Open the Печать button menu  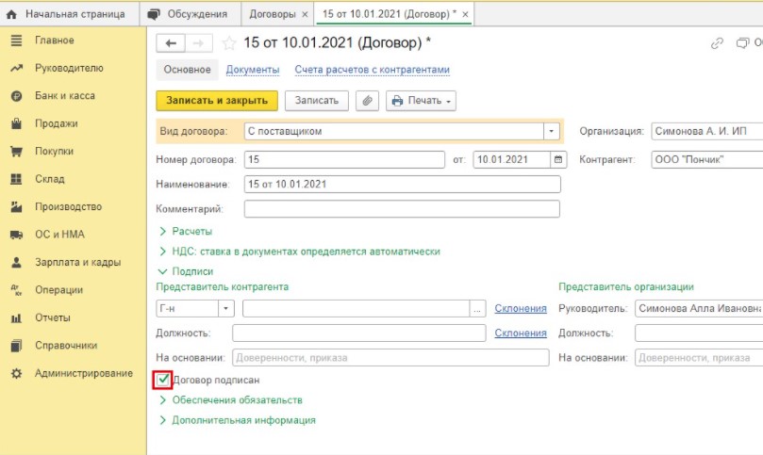(x=421, y=101)
